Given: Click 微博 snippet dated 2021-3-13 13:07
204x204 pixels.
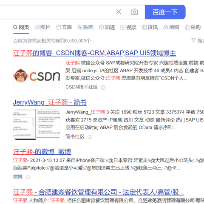Looking at the screenshot, I should 108,160.
